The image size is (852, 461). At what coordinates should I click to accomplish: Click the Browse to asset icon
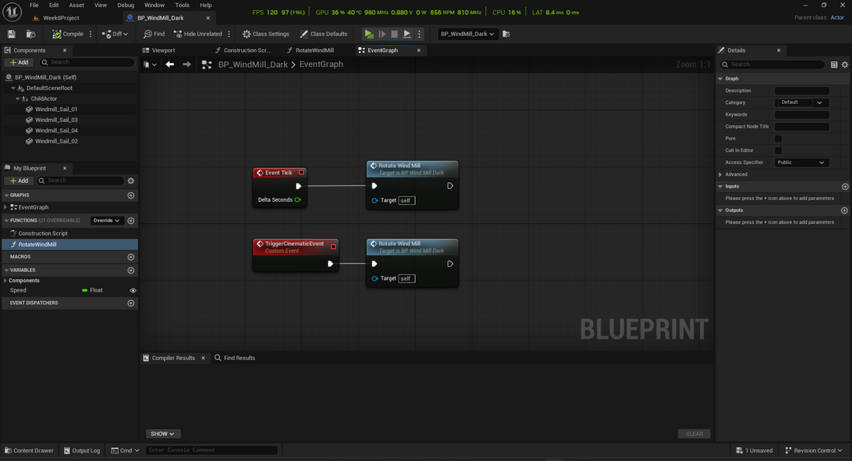[x=31, y=34]
